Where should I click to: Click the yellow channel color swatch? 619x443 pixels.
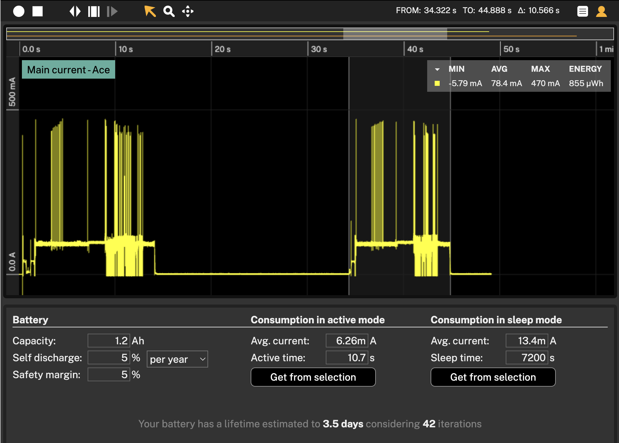437,83
